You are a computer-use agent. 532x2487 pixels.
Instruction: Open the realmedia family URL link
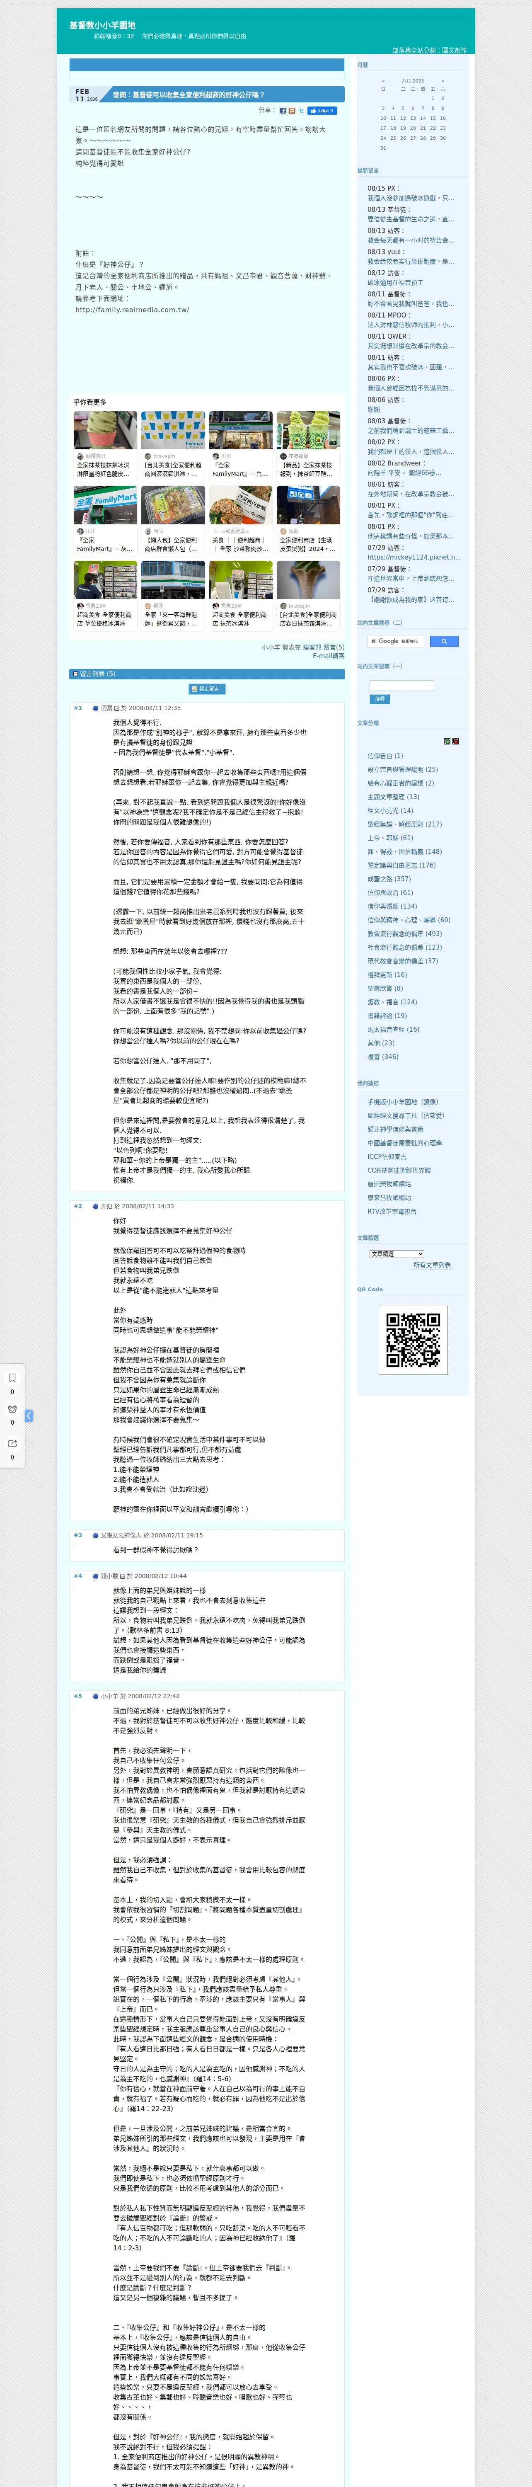[132, 310]
